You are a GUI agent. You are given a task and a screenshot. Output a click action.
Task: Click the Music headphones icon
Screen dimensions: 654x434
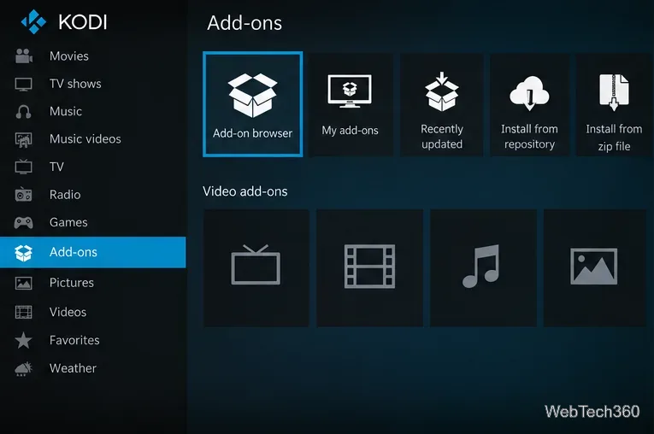[23, 111]
